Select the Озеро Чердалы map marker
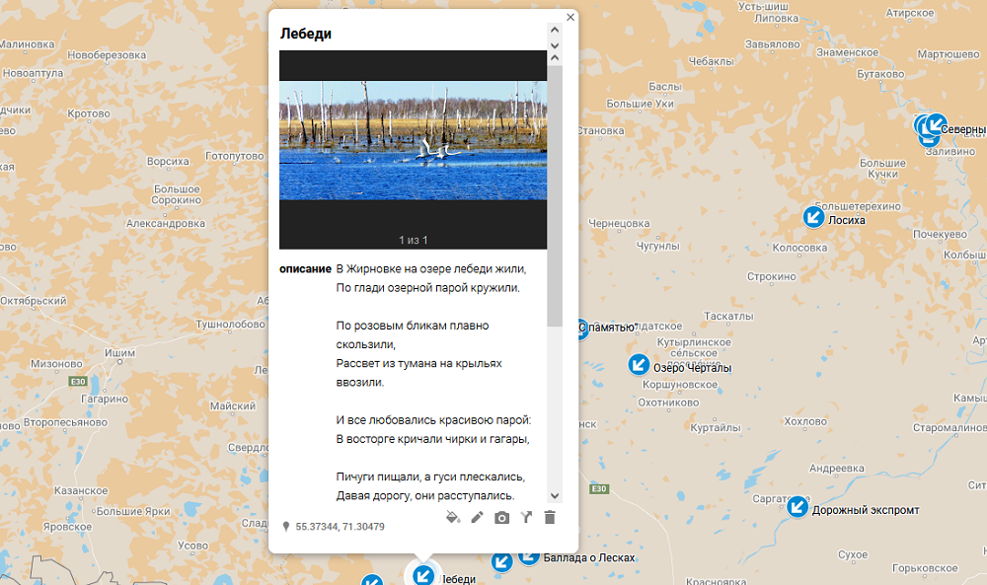 (640, 365)
